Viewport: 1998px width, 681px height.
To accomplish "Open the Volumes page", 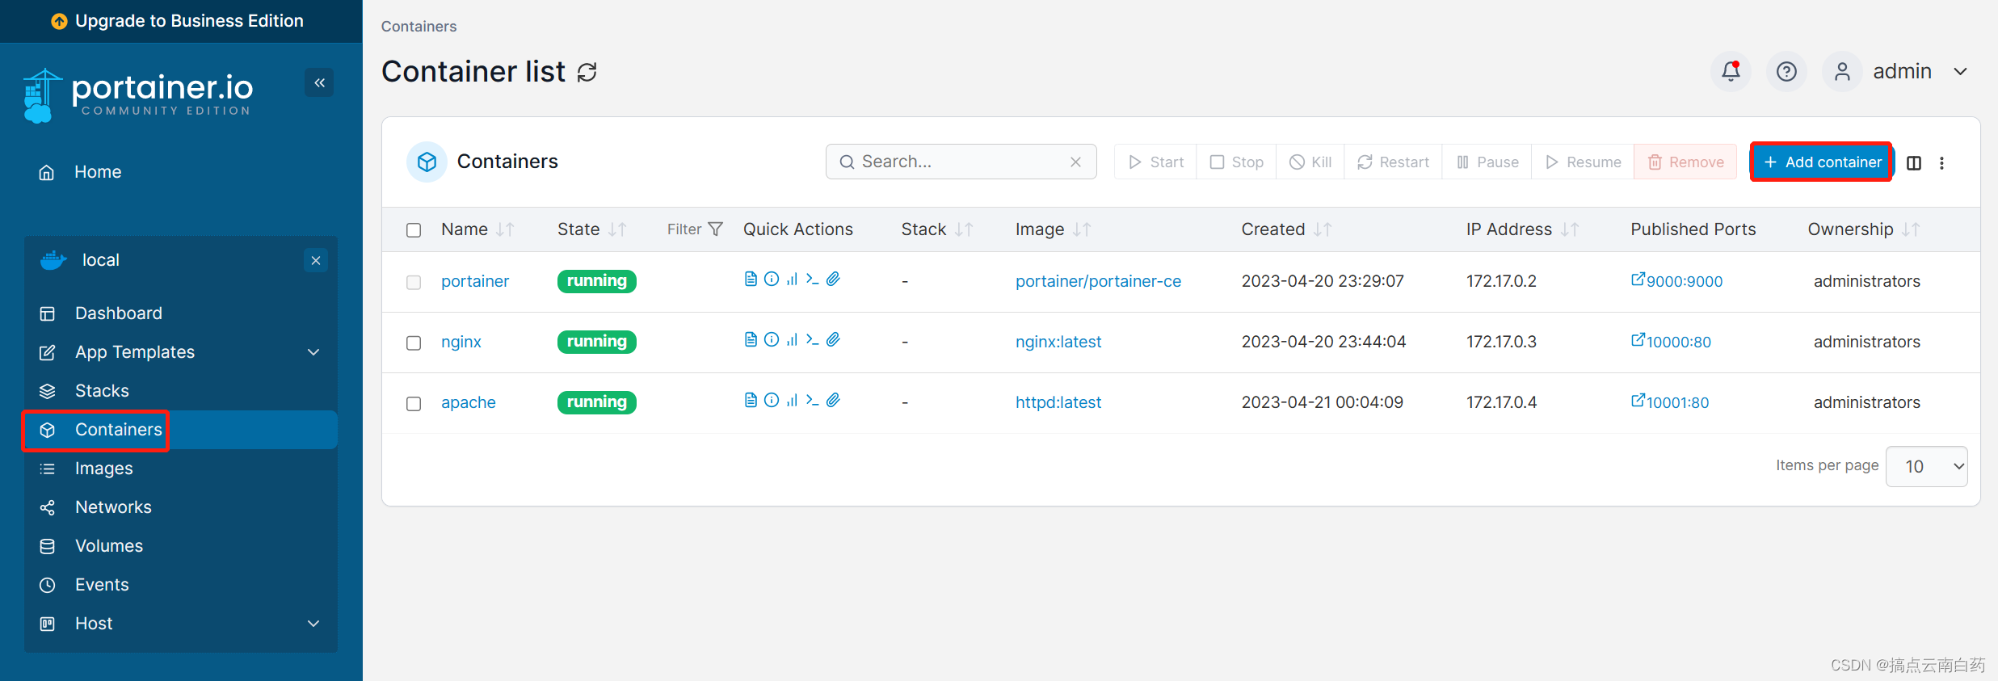I will (181, 546).
